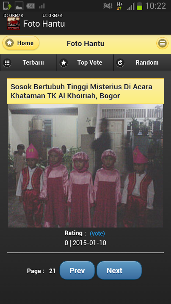Tap the picture notification icon in status bar
The height and width of the screenshot is (304, 171).
[x=19, y=6]
